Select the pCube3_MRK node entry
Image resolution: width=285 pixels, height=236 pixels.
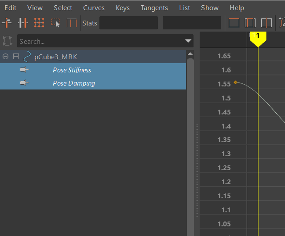point(55,57)
